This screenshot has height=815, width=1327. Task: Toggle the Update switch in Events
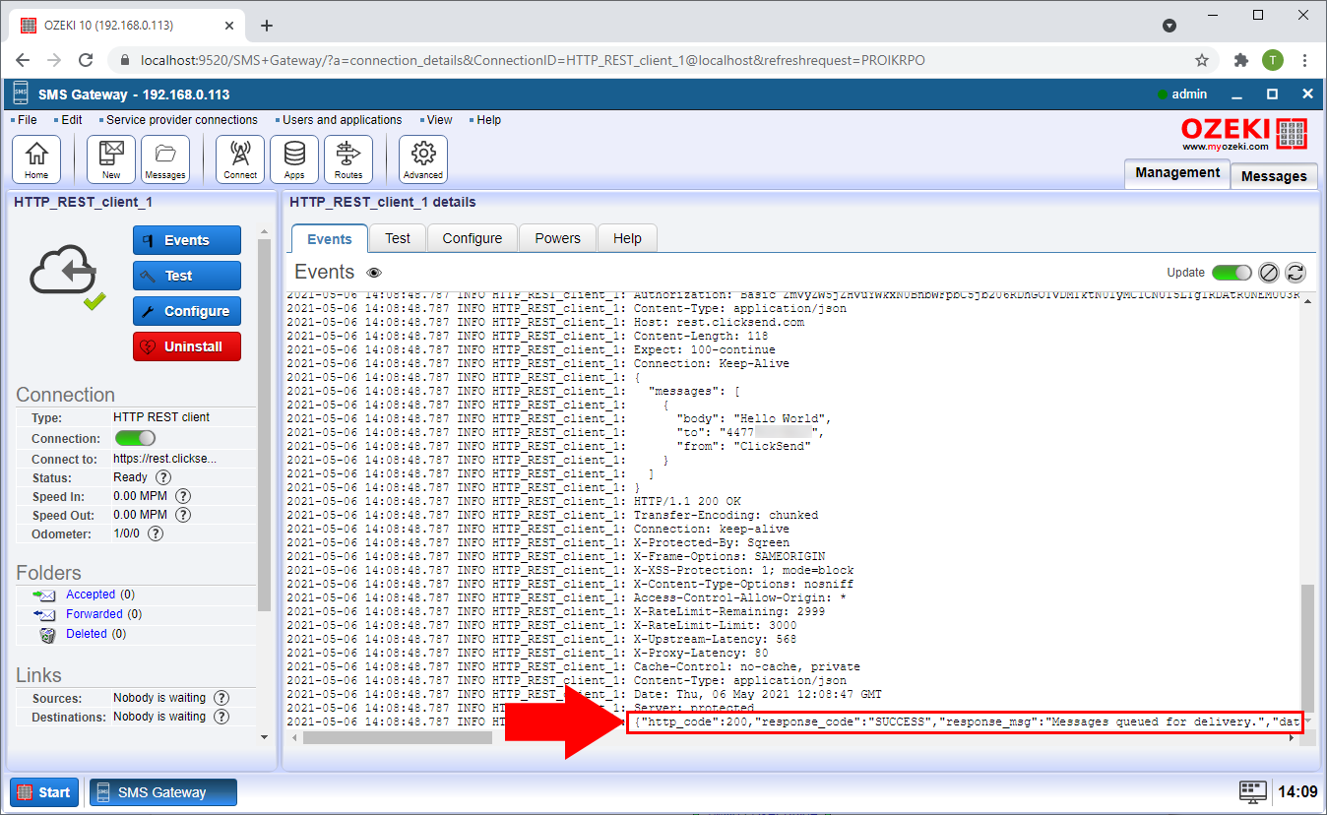(1232, 273)
